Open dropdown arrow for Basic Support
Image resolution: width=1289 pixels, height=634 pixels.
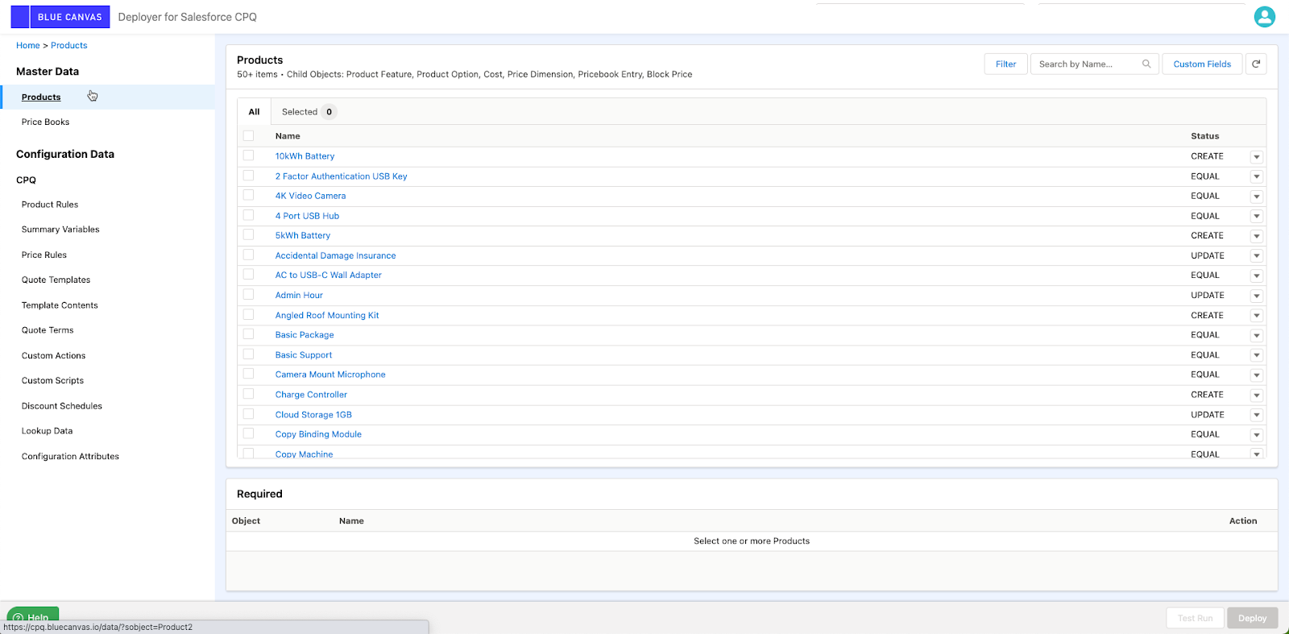coord(1256,355)
